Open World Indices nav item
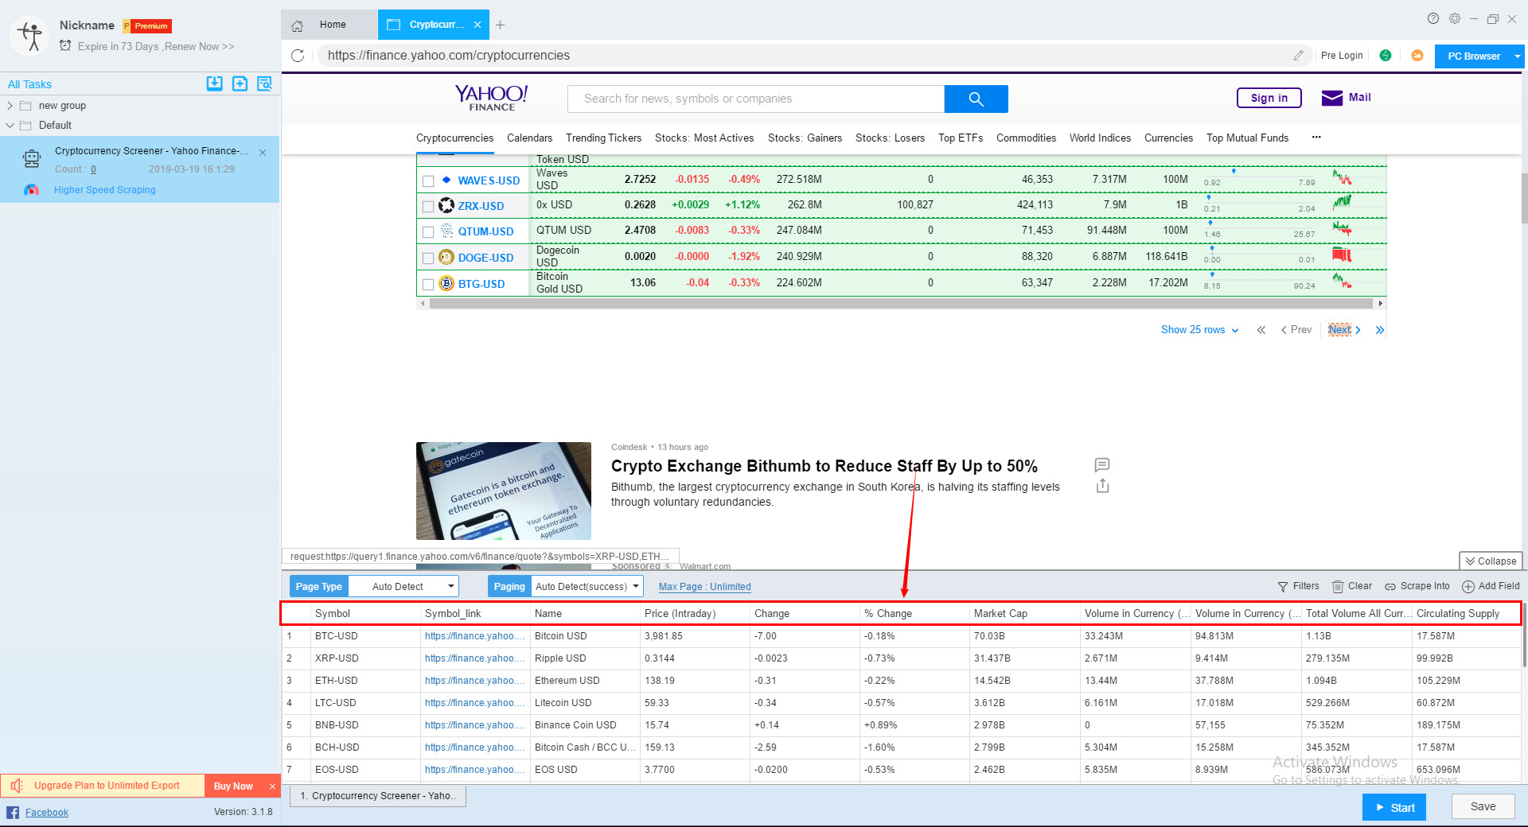The width and height of the screenshot is (1528, 827). click(1100, 138)
